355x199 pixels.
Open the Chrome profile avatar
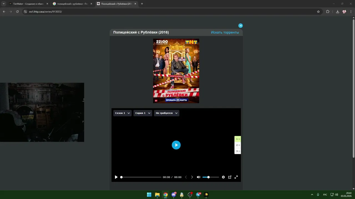344,12
